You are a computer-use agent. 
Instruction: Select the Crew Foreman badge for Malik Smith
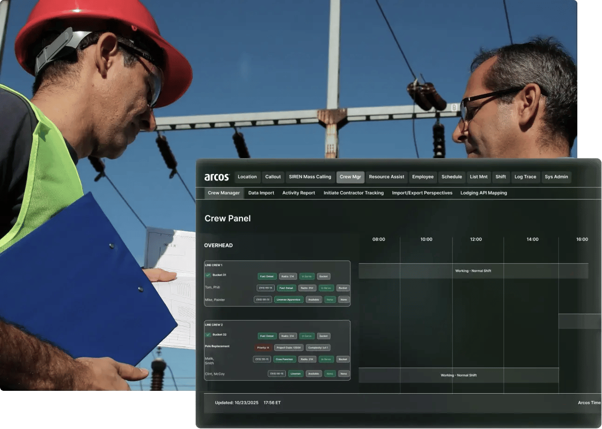point(284,359)
